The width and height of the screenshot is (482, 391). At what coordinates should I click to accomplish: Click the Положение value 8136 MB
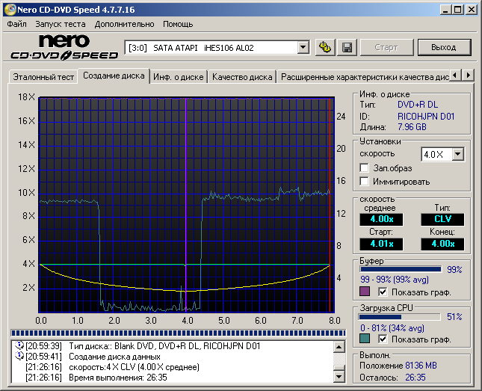pos(421,366)
